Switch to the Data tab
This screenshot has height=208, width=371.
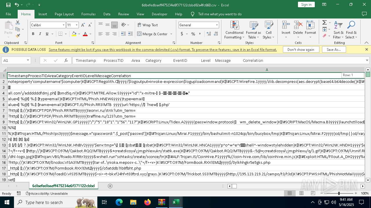(x=107, y=14)
